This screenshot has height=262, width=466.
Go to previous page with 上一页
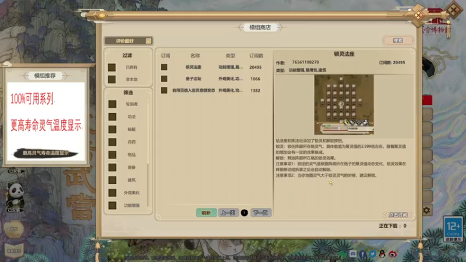coord(228,213)
